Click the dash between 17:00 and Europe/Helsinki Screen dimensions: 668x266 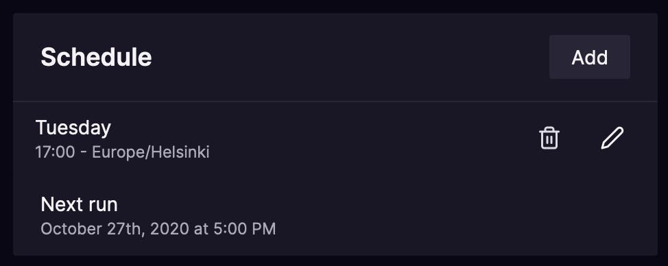tap(84, 153)
